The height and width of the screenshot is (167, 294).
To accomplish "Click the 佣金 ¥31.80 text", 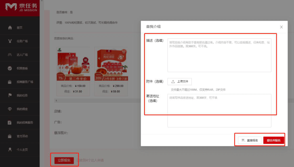I will [x=73, y=91].
